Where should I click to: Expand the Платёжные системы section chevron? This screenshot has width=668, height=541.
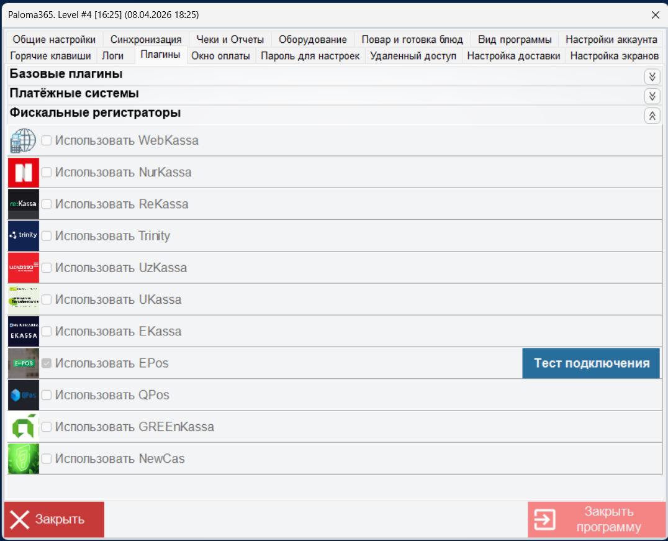click(x=652, y=96)
